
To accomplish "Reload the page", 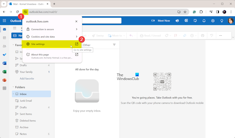I will [17, 12].
